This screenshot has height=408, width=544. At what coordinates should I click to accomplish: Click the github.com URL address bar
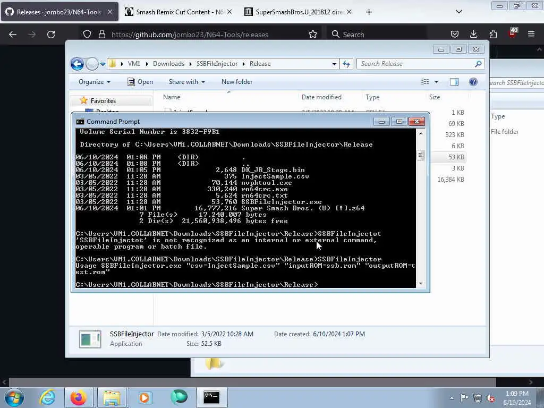click(x=190, y=35)
